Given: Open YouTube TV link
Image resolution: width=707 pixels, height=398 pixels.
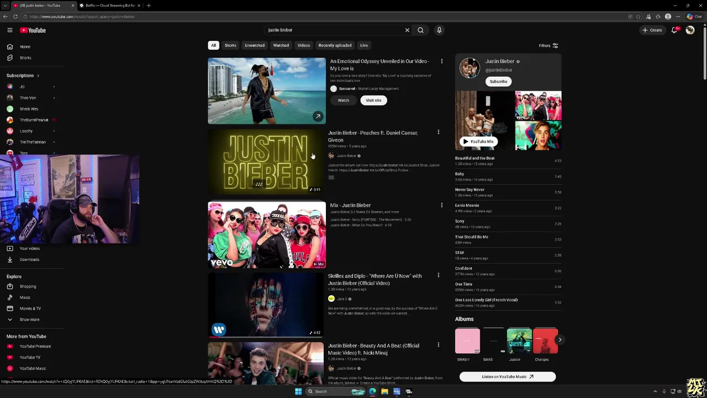Looking at the screenshot, I should pos(30,357).
